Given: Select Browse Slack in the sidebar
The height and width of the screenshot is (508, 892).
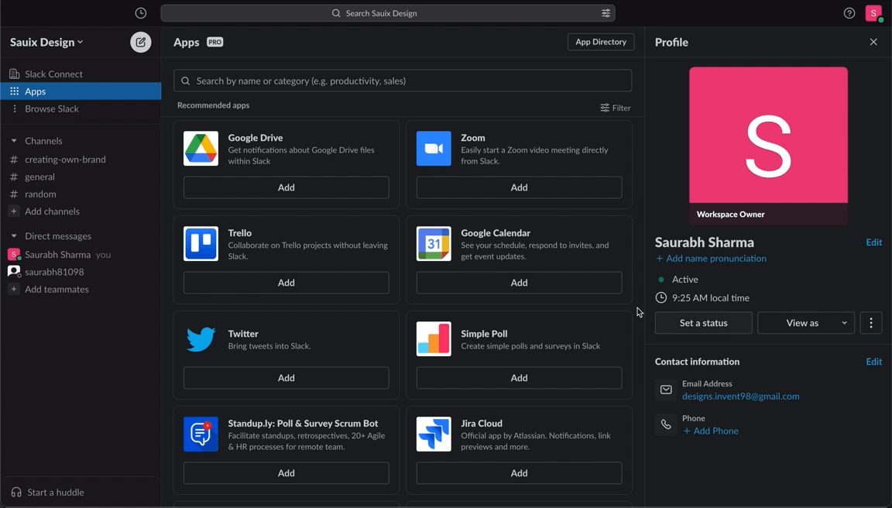Looking at the screenshot, I should 51,109.
